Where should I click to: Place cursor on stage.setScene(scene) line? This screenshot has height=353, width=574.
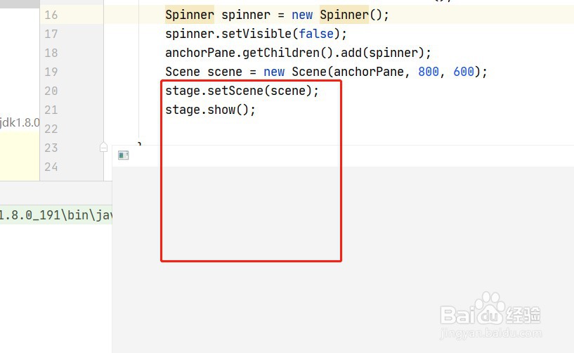click(x=242, y=91)
